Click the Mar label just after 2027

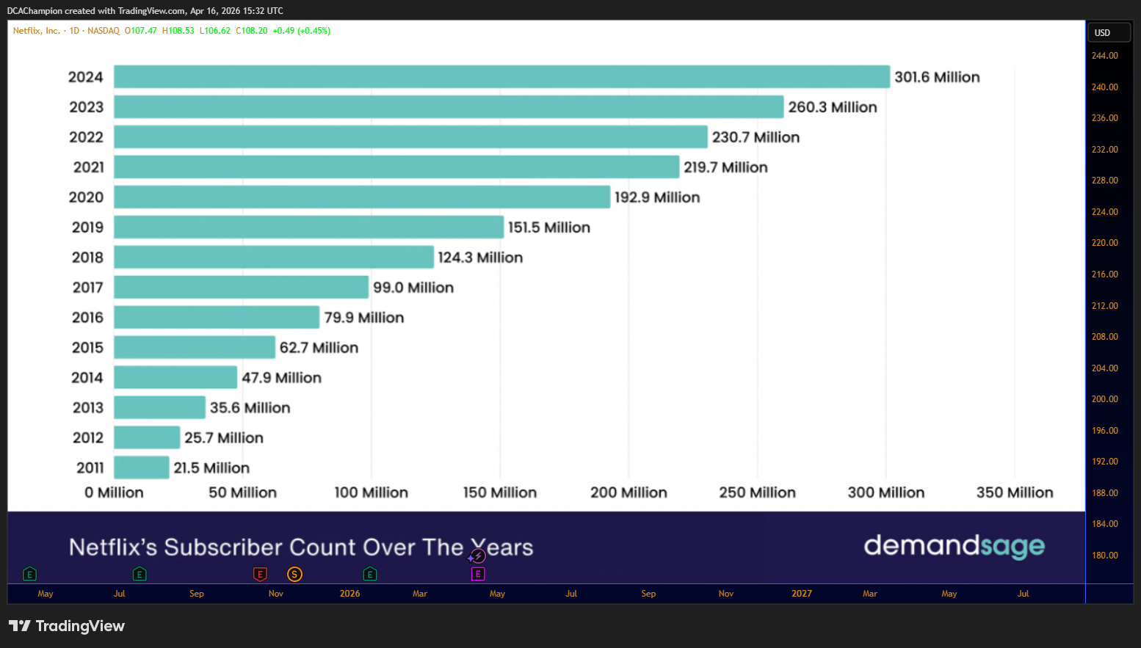pyautogui.click(x=870, y=594)
